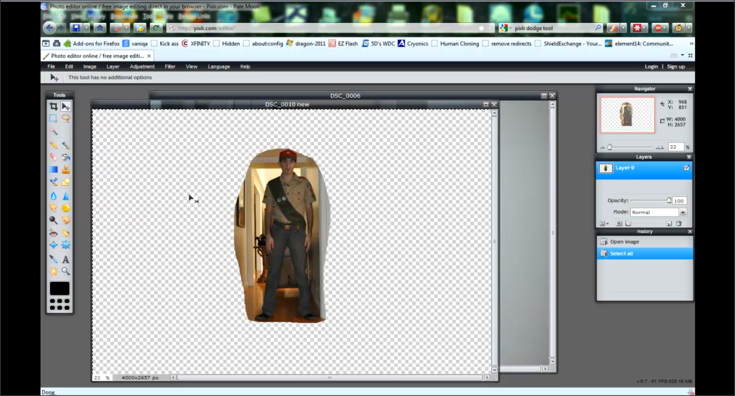Click the New layer icon in Layers panel
The image size is (735, 396).
tap(669, 223)
